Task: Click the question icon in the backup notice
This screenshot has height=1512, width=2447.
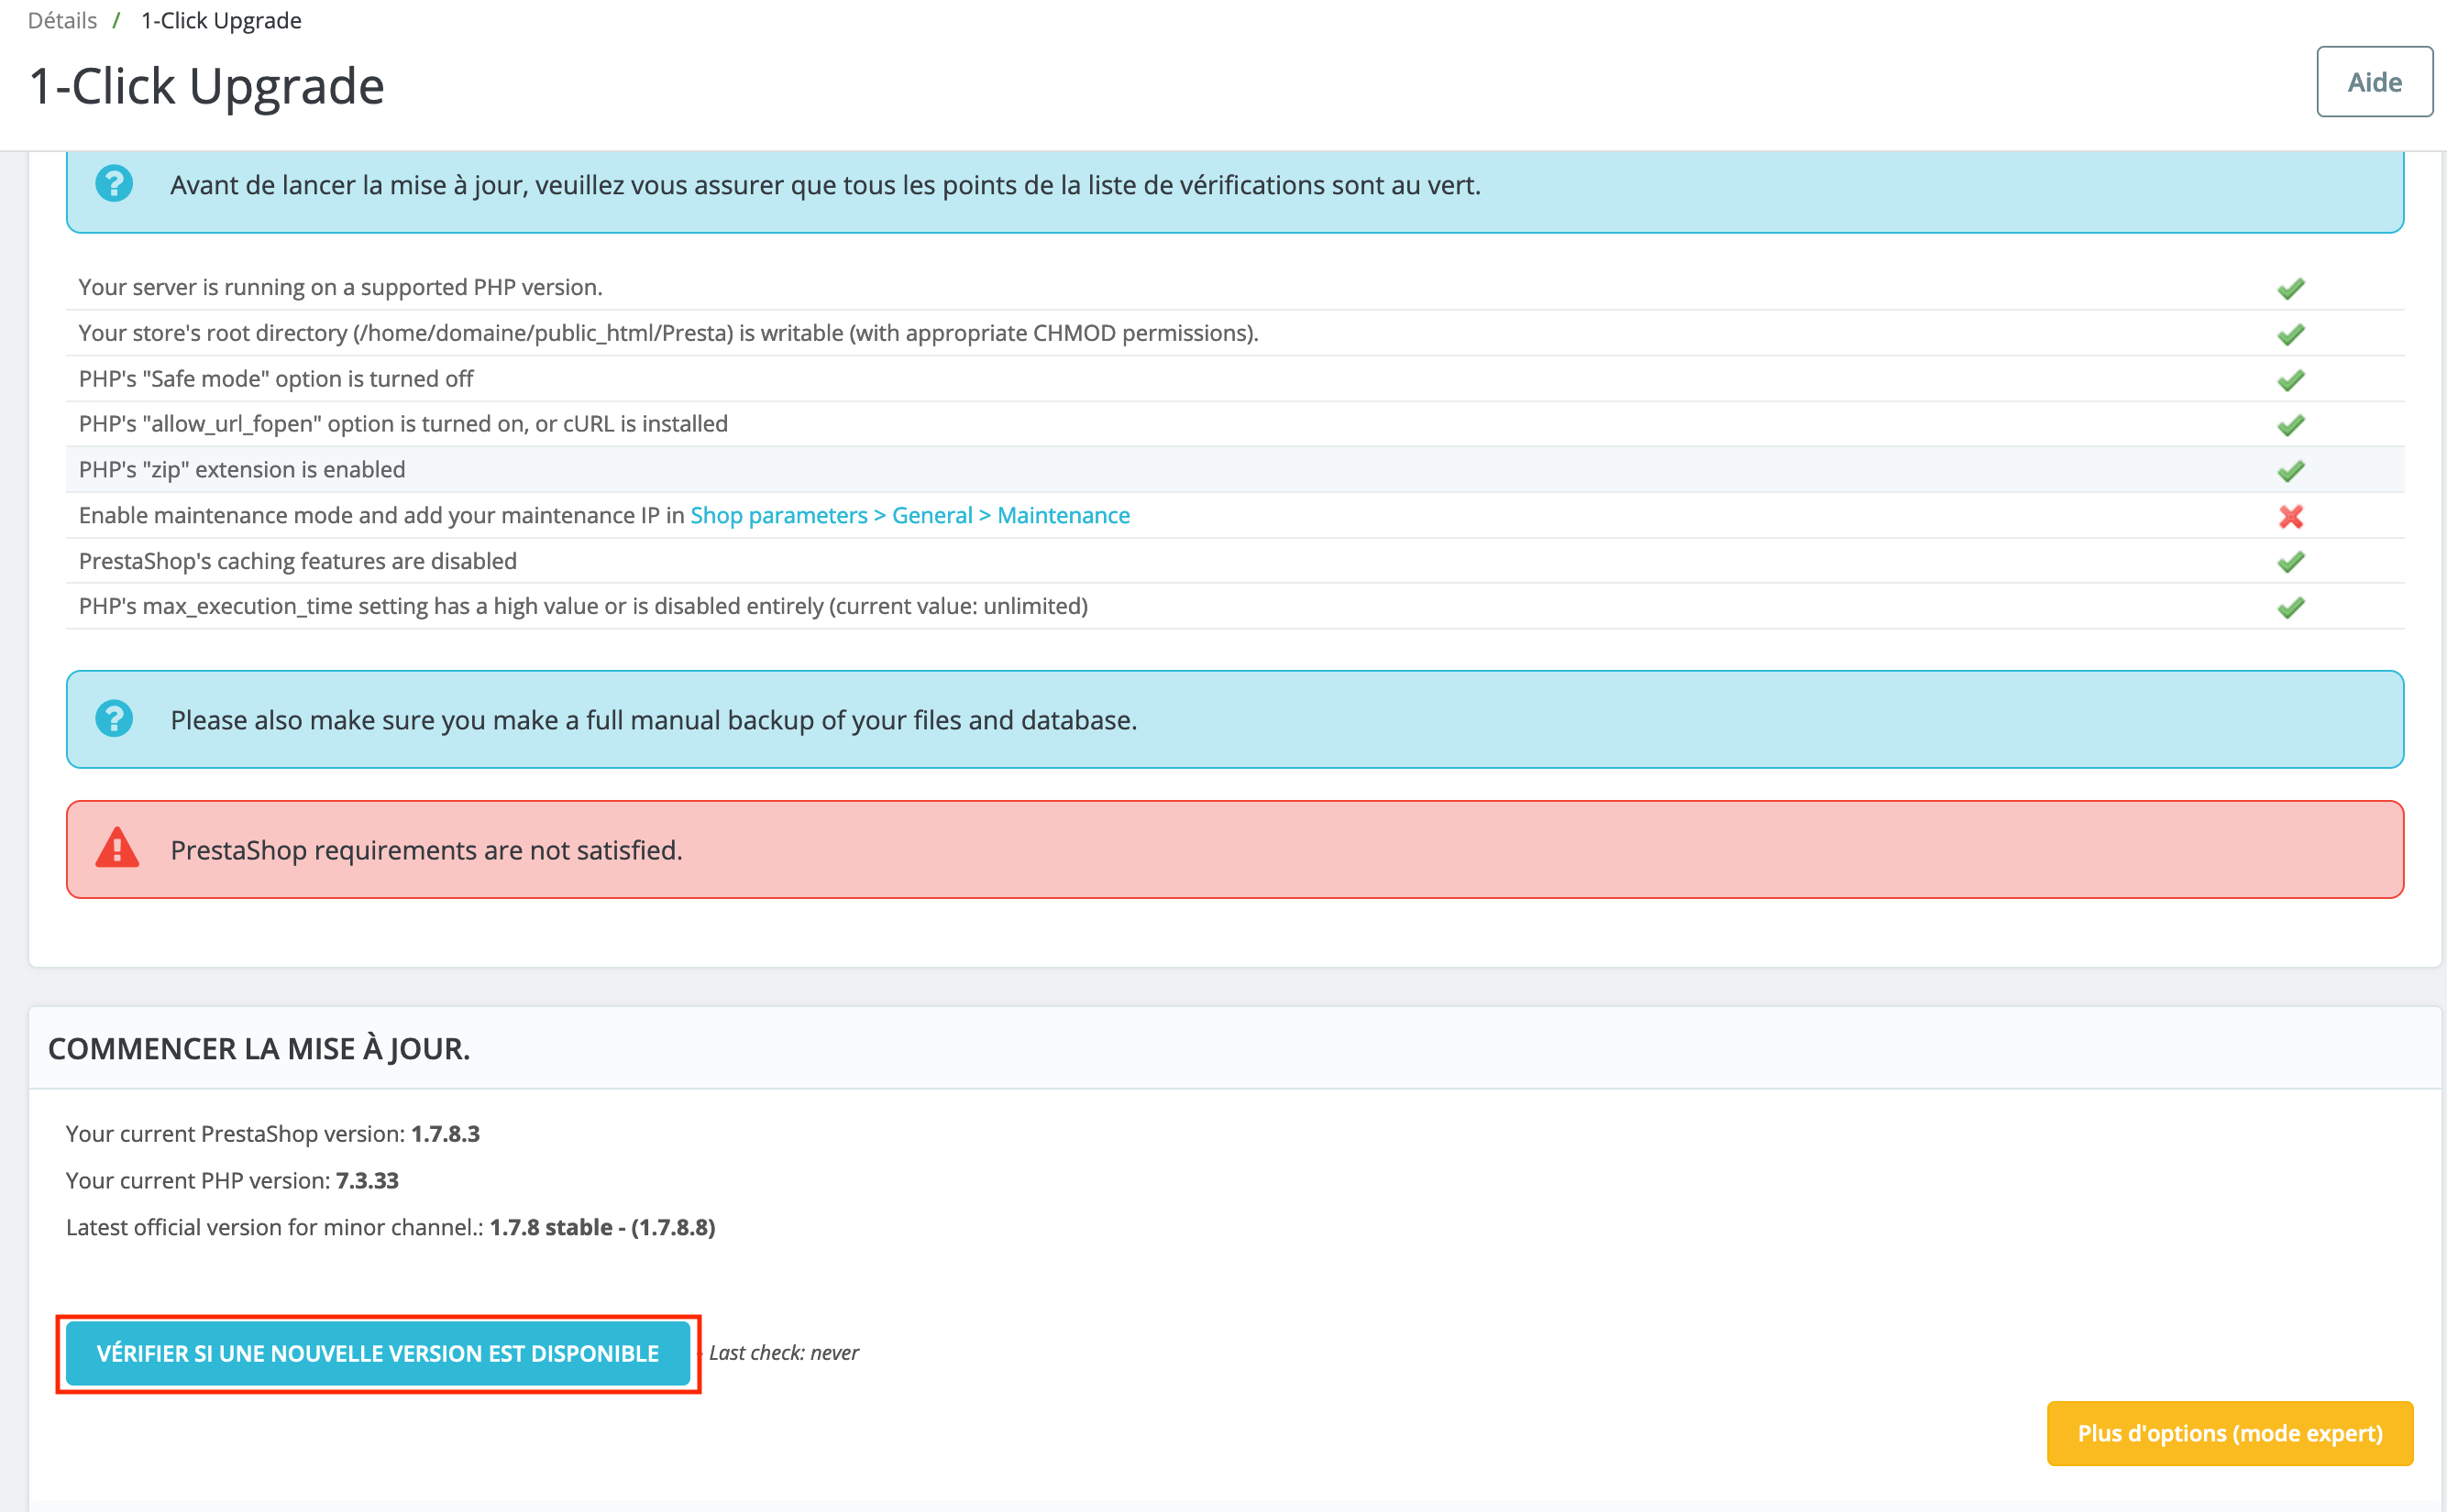Action: [x=114, y=719]
